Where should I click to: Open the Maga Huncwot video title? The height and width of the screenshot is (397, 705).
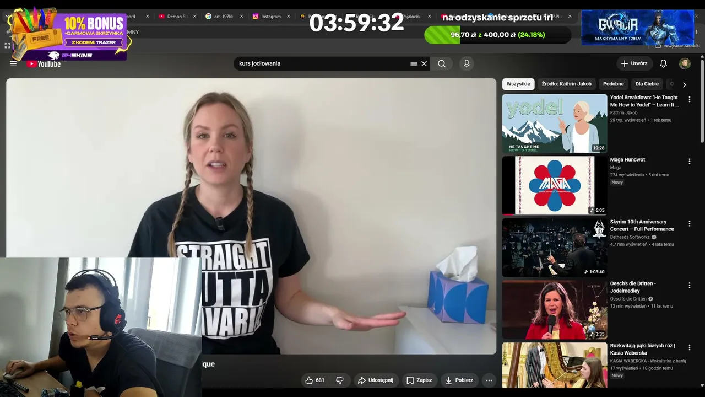[627, 160]
